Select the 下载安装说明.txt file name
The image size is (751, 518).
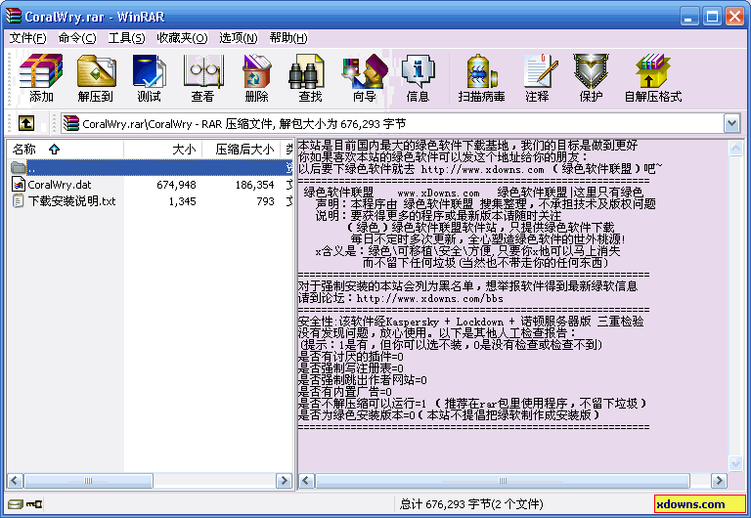coord(71,201)
